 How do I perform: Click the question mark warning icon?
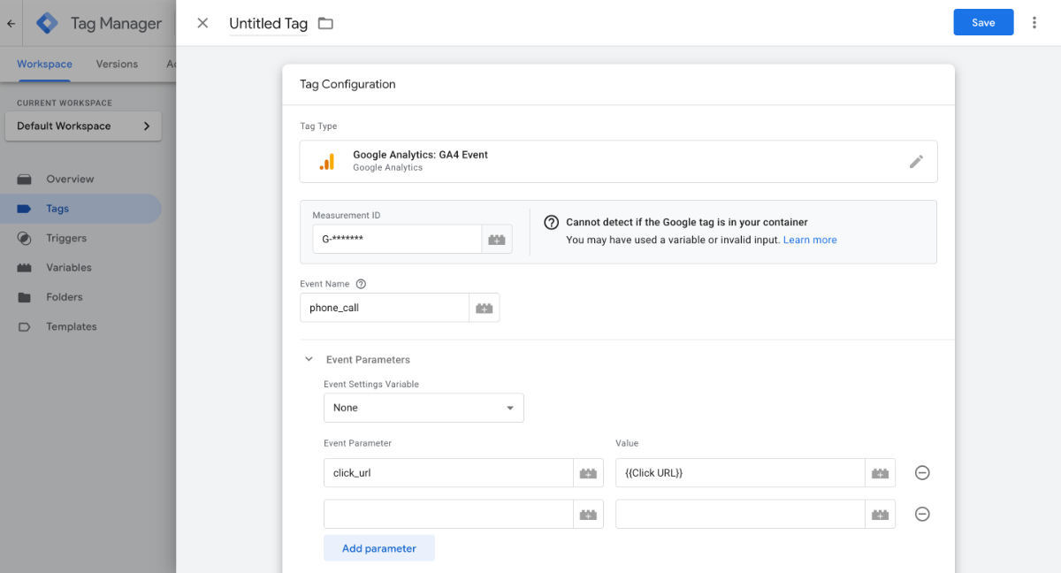[551, 222]
